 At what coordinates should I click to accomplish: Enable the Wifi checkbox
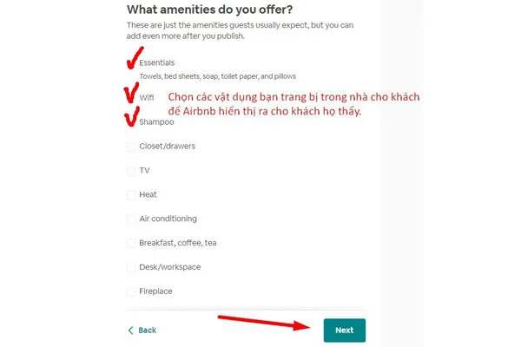coord(131,97)
